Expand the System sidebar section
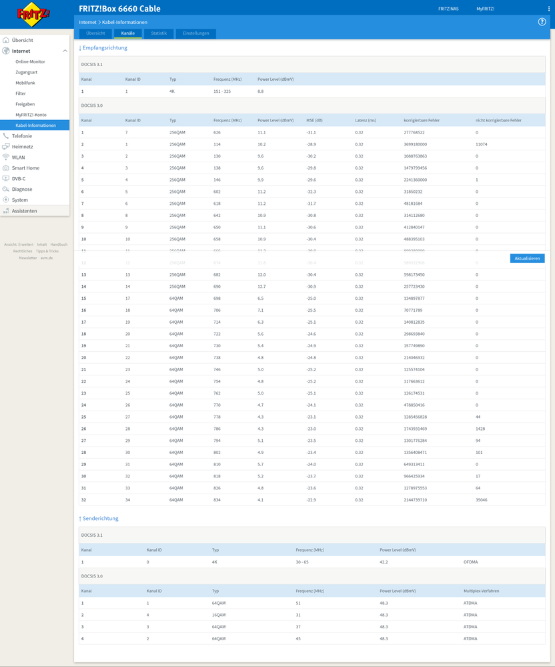This screenshot has width=555, height=667. (x=20, y=200)
